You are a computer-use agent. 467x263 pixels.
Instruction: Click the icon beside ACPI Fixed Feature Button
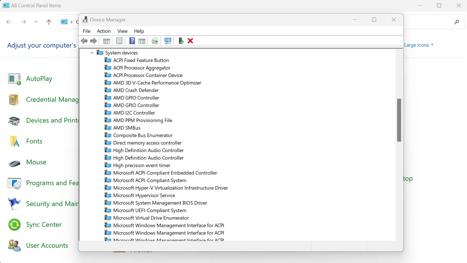[x=108, y=60]
